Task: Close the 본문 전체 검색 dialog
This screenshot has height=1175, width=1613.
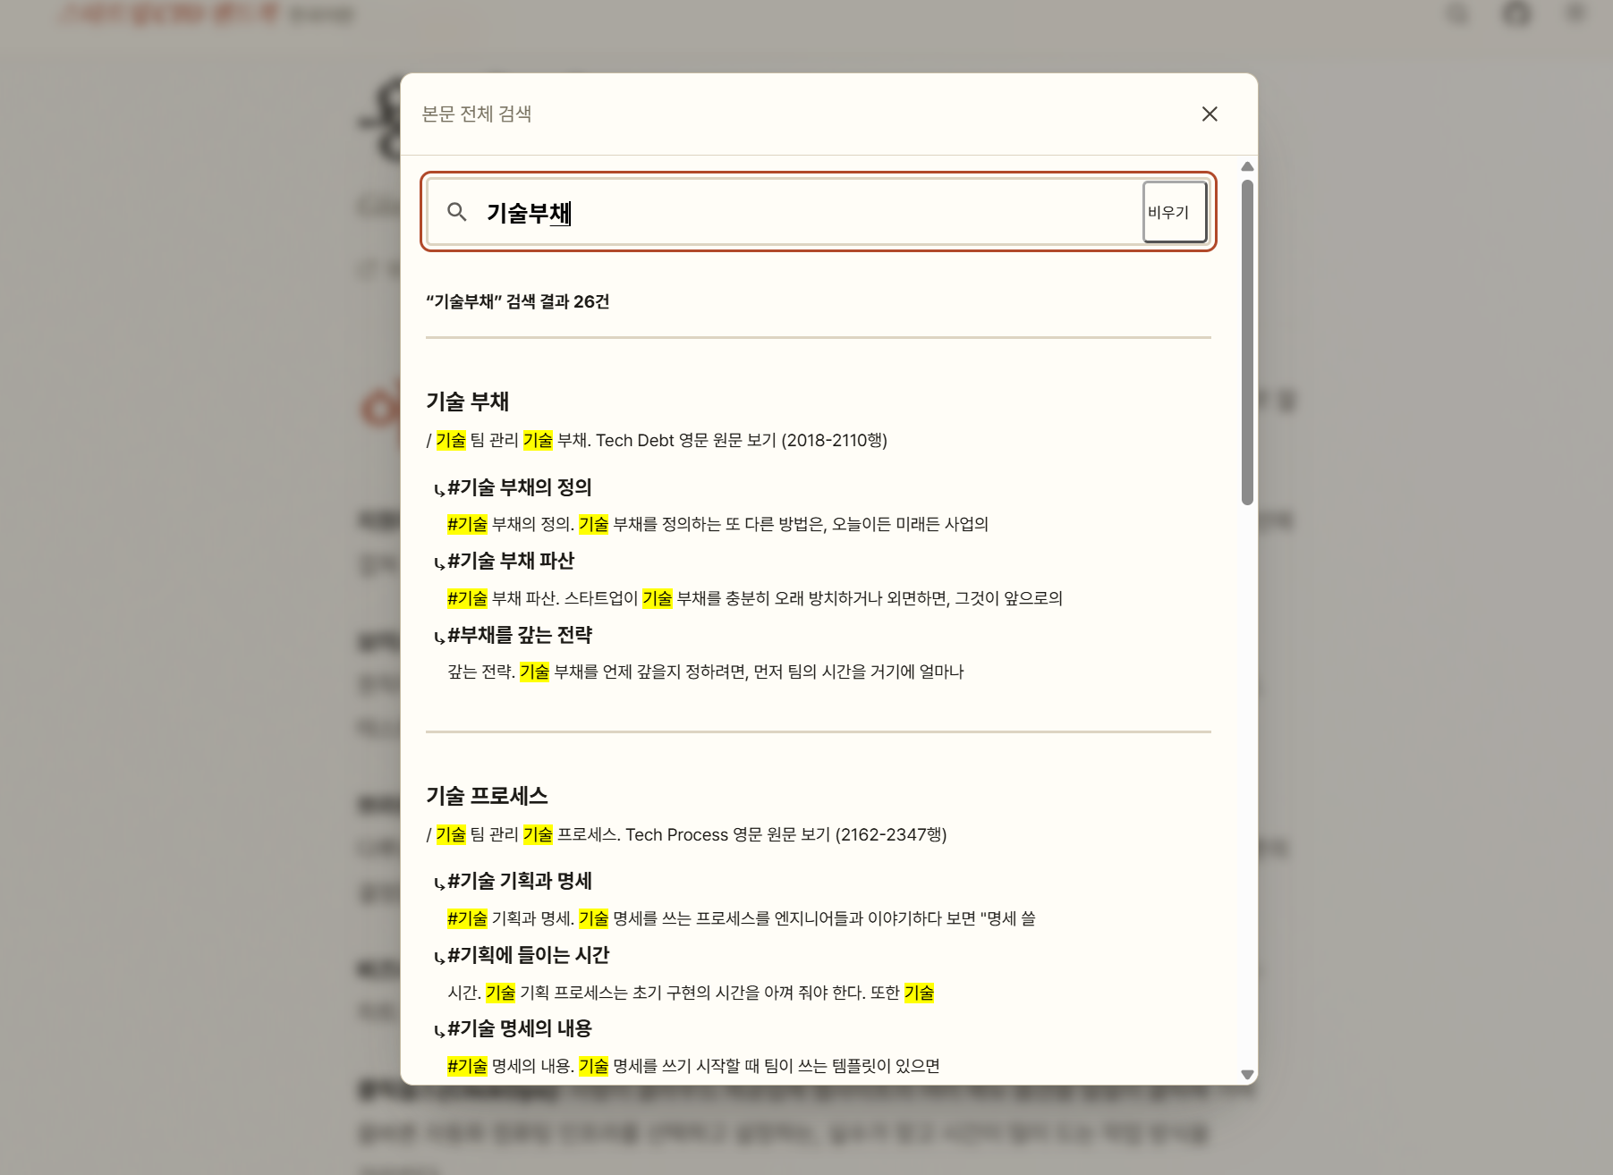Action: [1210, 114]
